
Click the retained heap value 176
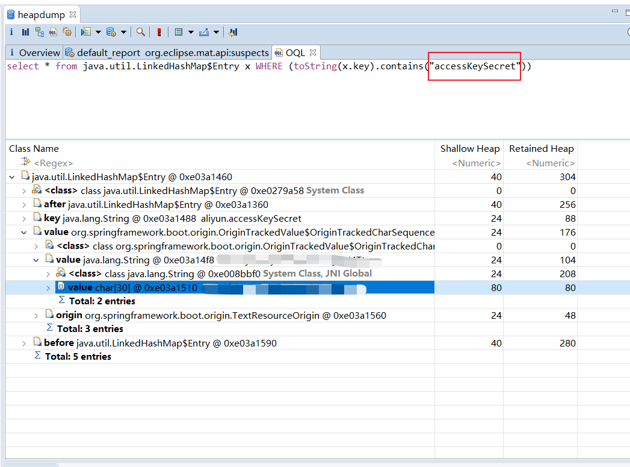coord(567,233)
